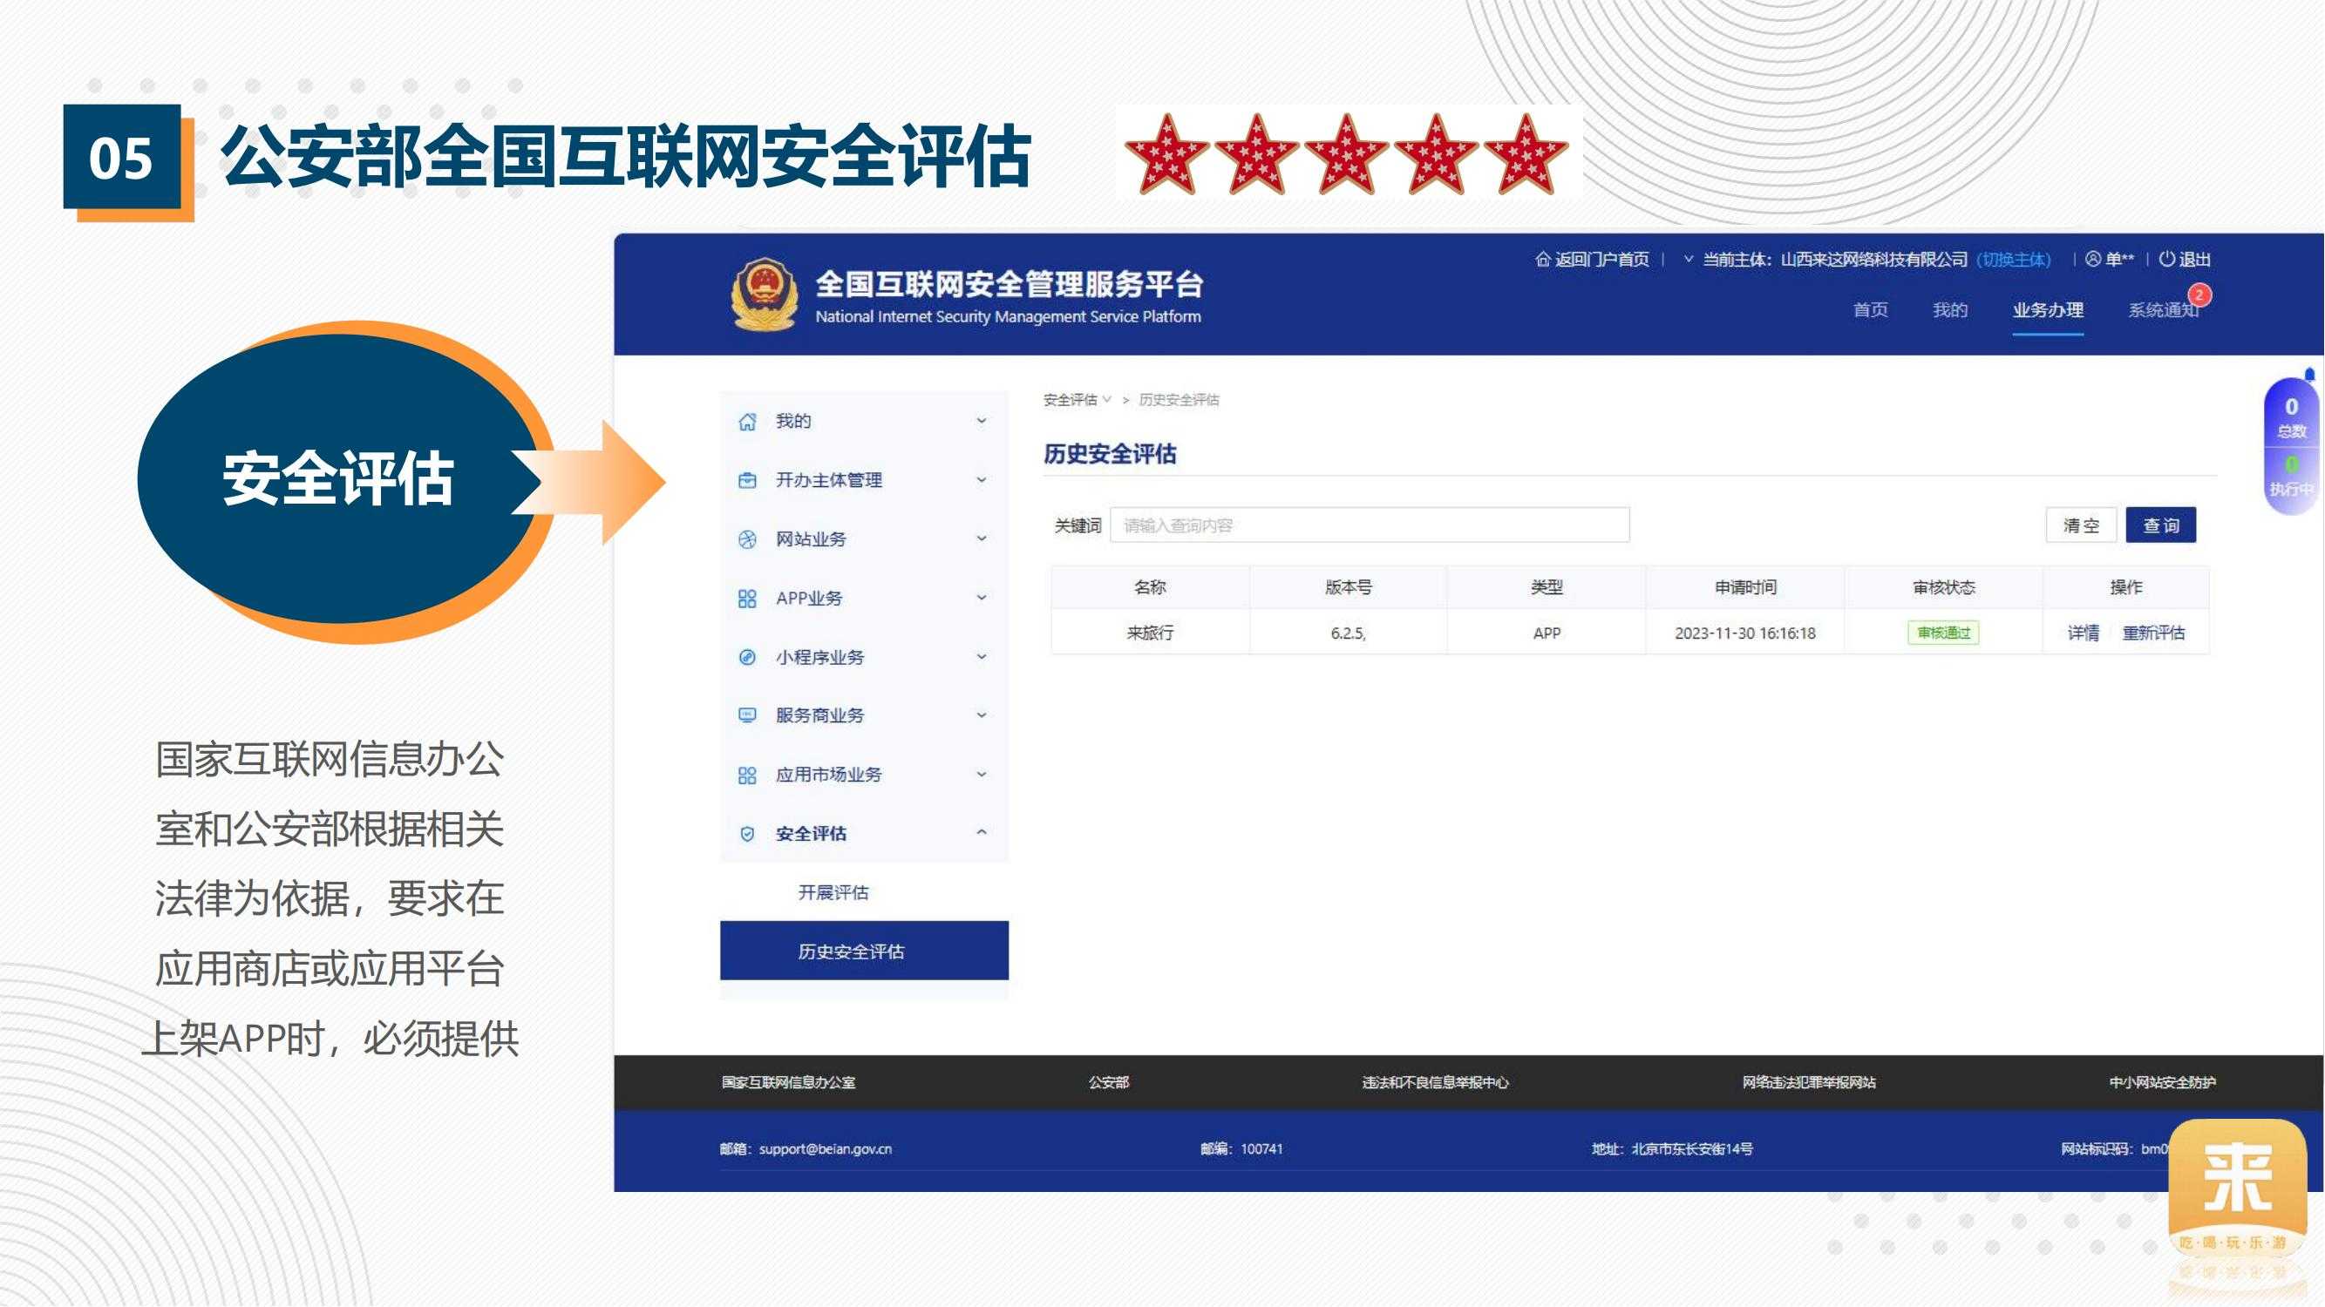
Task: Click the 执行中 counter in floating widget
Action: click(x=2291, y=477)
